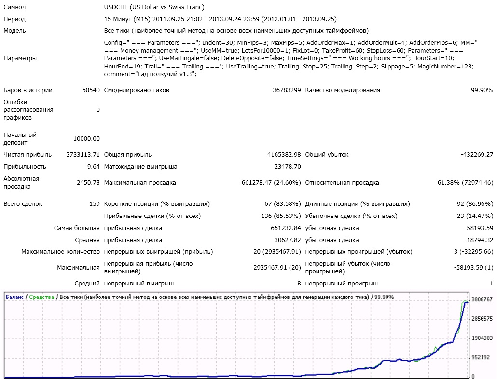Select modelling quality value 99.90% in the table

tap(482, 90)
